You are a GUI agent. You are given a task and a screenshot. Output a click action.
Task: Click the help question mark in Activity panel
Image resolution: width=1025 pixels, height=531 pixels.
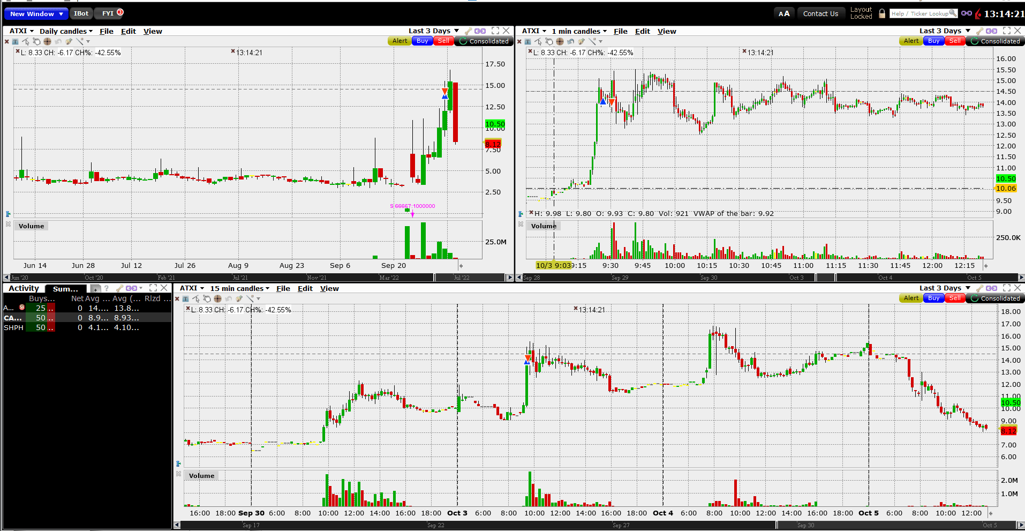107,288
